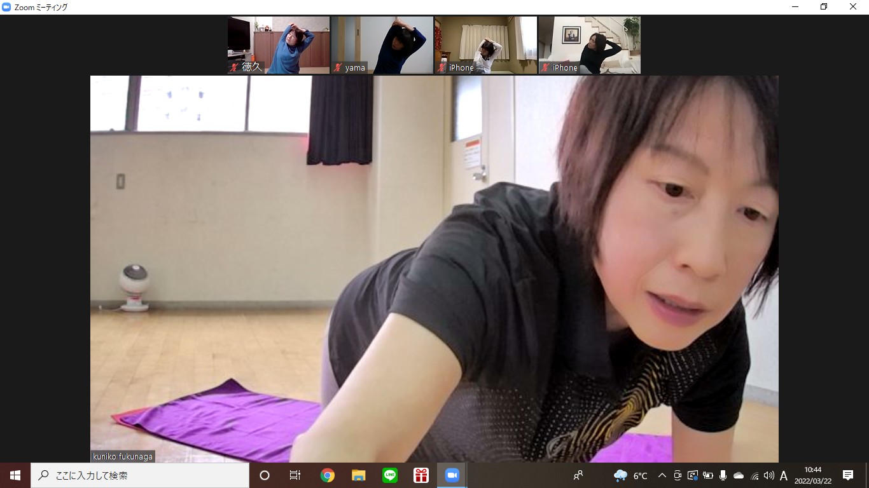This screenshot has height=488, width=869.
Task: Open Cortana circle icon on taskbar
Action: click(x=265, y=475)
